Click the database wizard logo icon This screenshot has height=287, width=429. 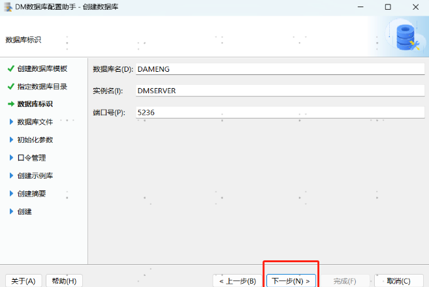(x=407, y=37)
